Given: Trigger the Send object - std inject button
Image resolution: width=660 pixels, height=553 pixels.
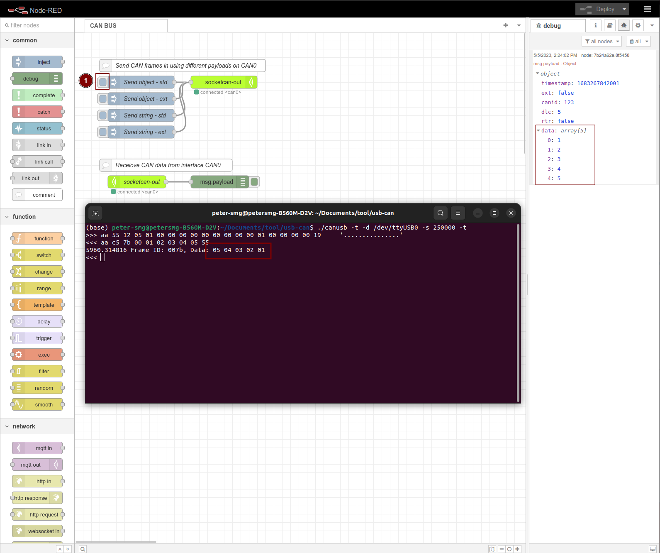Looking at the screenshot, I should [103, 82].
